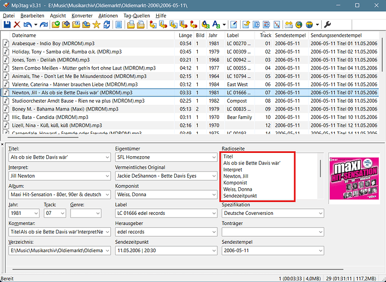Screen dimensions: 386x282
Task: Change directory using folder with green check
Action: pyautogui.click(x=56, y=25)
